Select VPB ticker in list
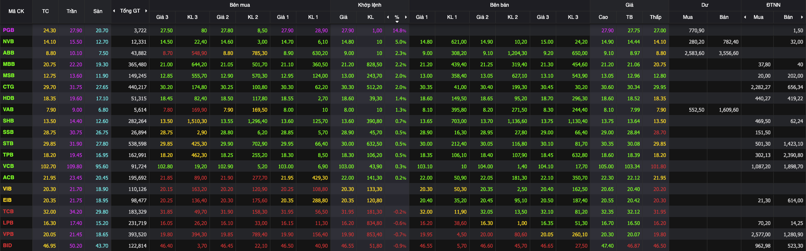 click(x=8, y=234)
